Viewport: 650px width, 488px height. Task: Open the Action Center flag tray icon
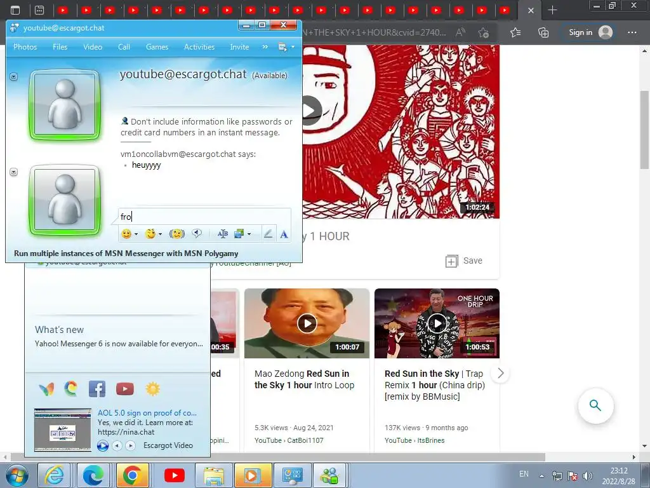click(573, 476)
